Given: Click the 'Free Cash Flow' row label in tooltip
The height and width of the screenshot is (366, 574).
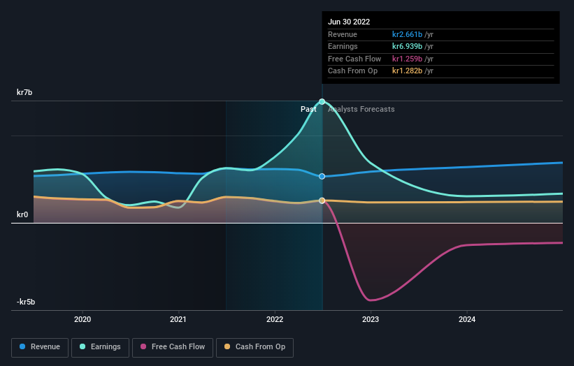Looking at the screenshot, I should click(x=354, y=59).
